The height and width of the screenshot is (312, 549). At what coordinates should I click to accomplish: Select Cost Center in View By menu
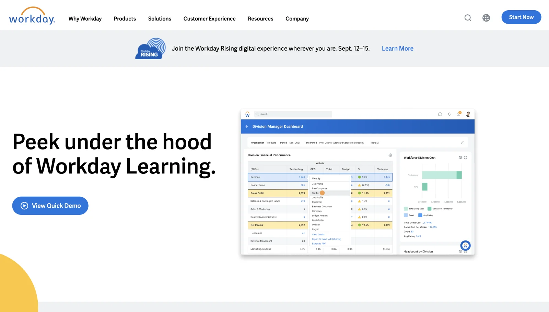click(x=318, y=220)
